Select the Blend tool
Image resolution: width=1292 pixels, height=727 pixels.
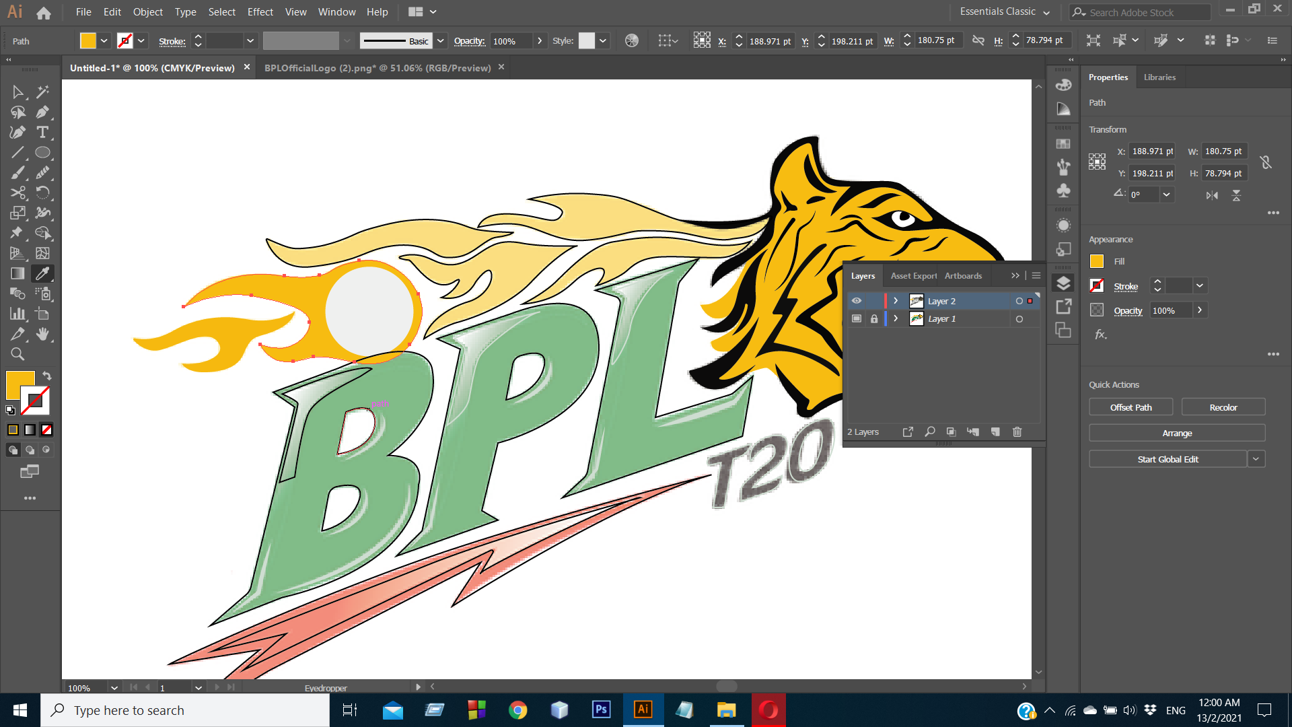tap(18, 294)
